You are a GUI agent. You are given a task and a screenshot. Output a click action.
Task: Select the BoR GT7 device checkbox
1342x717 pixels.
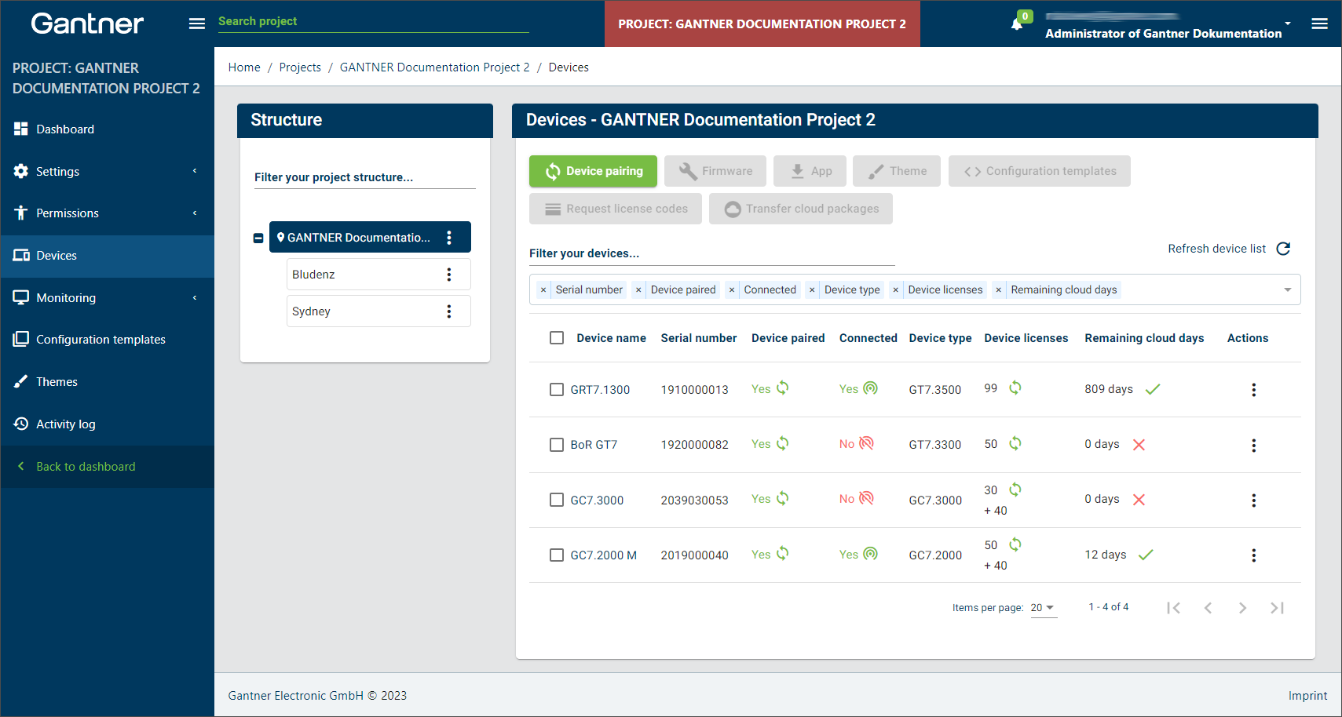(x=557, y=445)
